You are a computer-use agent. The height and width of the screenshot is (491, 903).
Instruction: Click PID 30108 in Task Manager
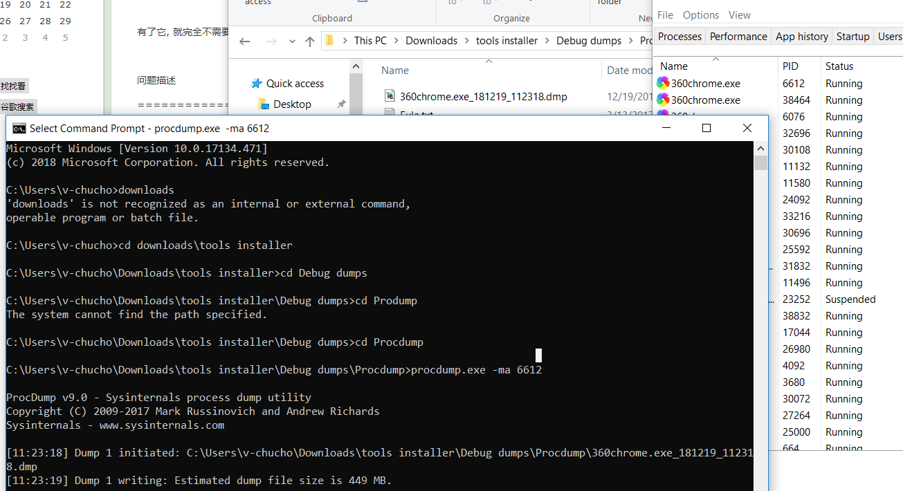(x=796, y=150)
